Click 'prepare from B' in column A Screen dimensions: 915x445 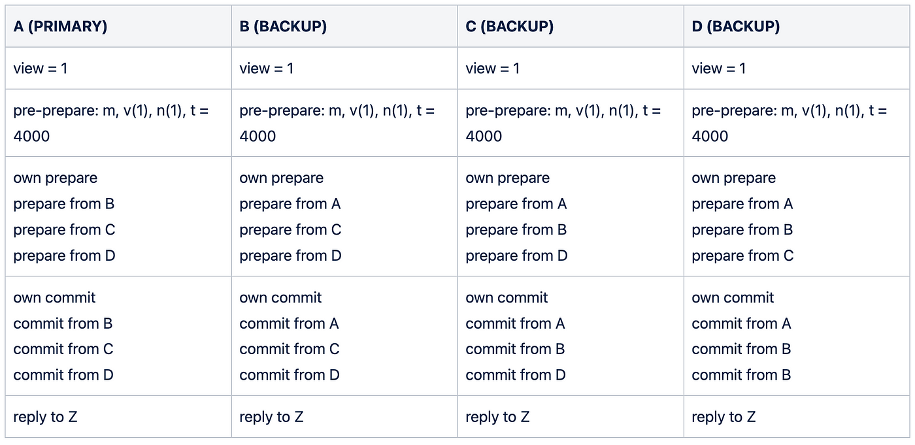coord(64,204)
